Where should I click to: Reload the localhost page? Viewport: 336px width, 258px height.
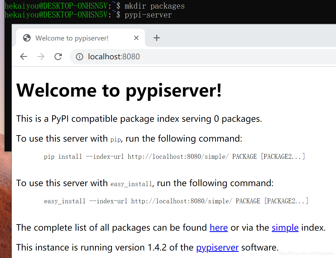tap(58, 57)
